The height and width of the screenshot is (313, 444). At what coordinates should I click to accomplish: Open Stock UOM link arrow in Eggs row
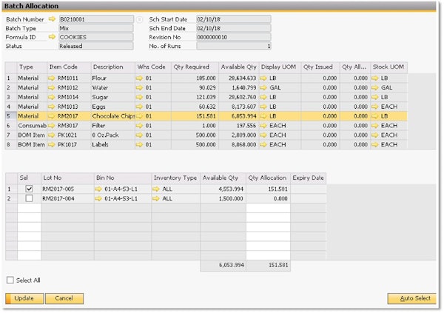375,107
